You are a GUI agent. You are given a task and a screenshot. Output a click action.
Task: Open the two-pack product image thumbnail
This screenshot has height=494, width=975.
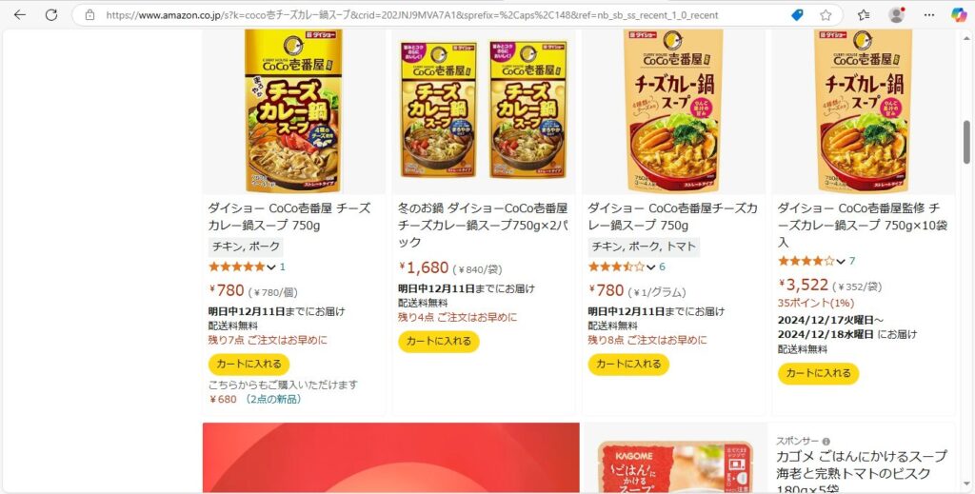(x=485, y=109)
